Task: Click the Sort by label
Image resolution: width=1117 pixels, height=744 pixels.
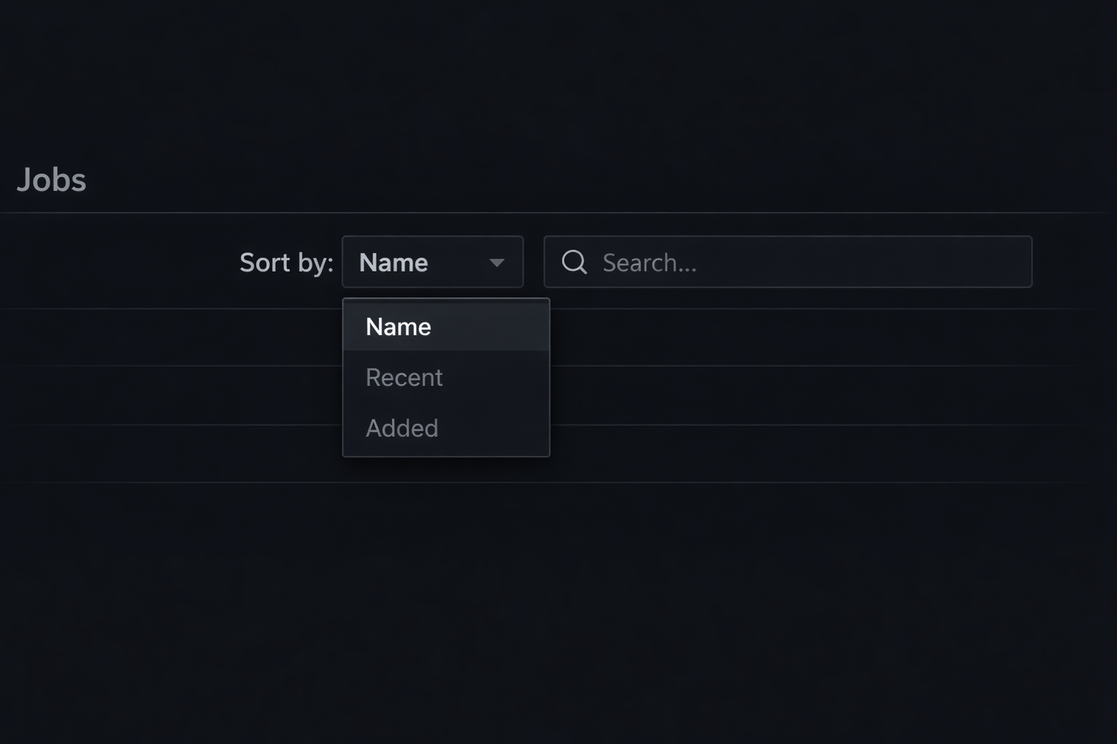Action: [287, 262]
